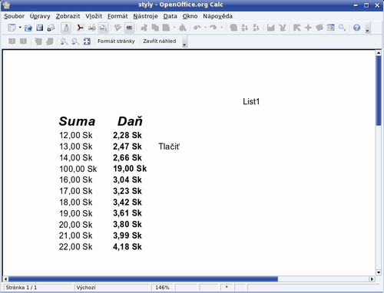The image size is (384, 293).
Task: Open the Zobrazit menu
Action: point(68,16)
